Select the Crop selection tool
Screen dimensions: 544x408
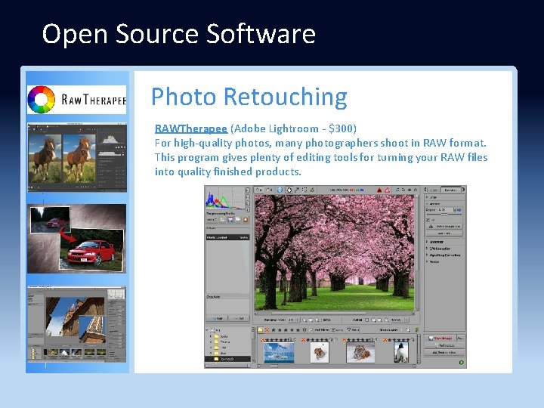(304, 190)
